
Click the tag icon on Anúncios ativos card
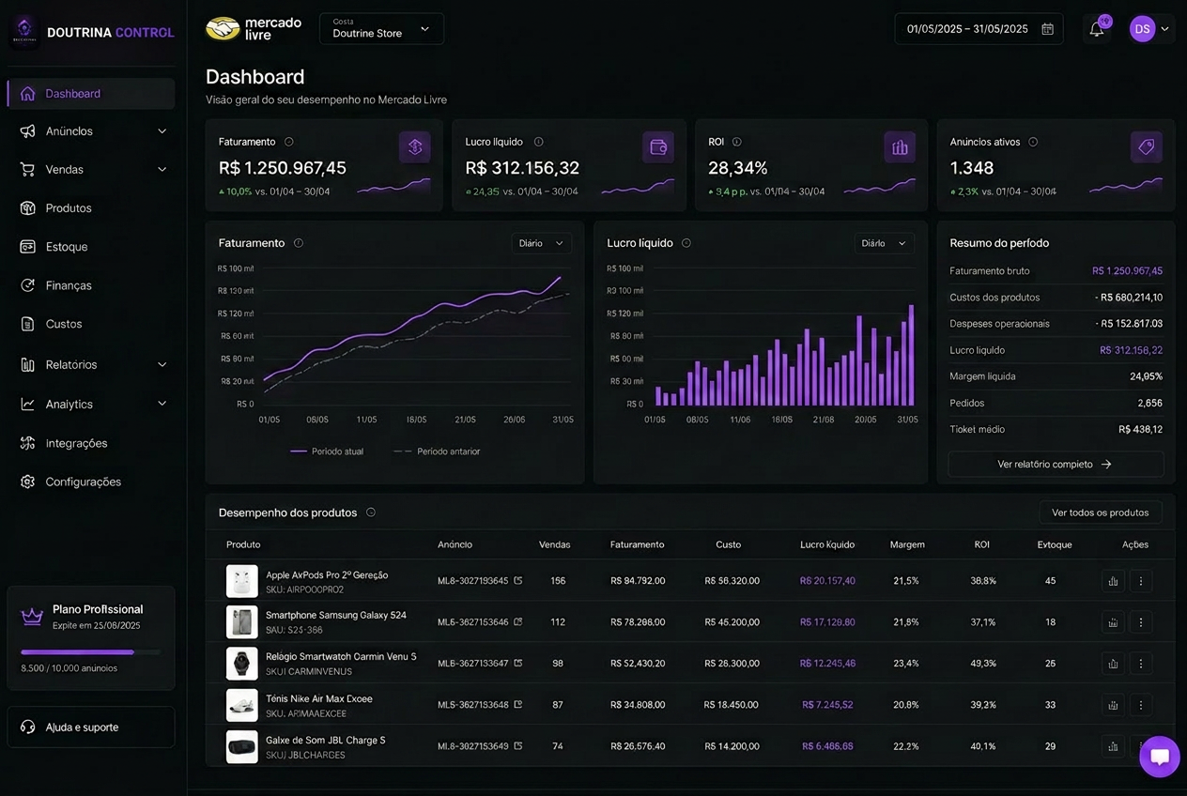(x=1147, y=147)
